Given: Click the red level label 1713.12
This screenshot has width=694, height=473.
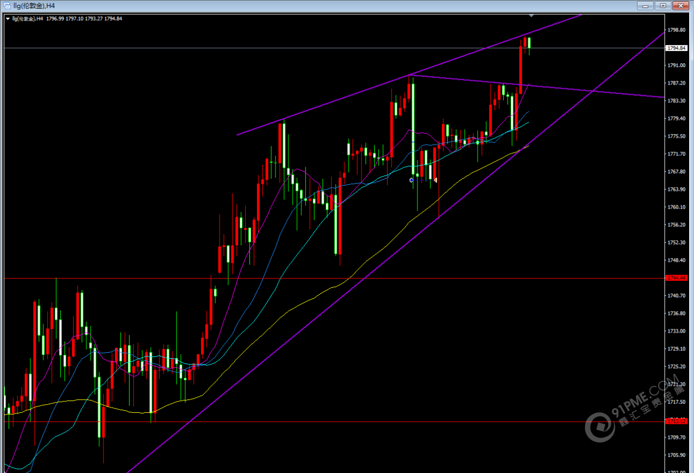Looking at the screenshot, I should 677,421.
